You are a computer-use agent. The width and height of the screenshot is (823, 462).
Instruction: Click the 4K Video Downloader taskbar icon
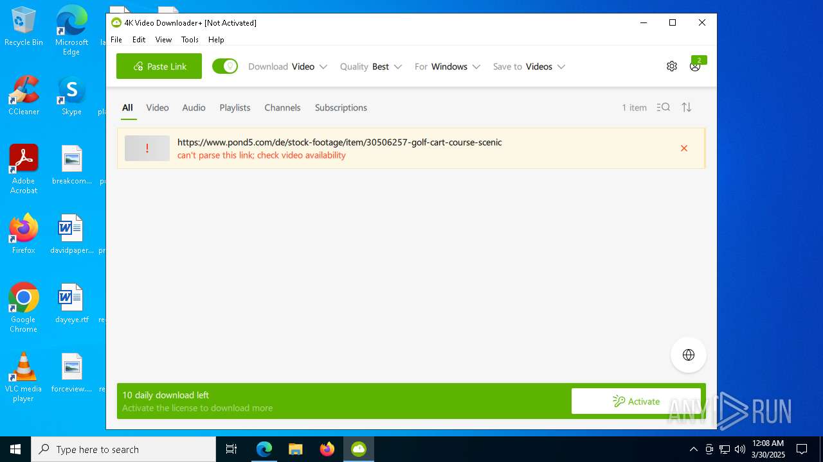(x=358, y=449)
